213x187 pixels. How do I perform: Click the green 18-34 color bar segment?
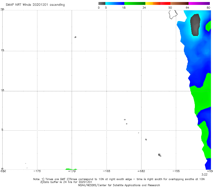click(x=135, y=3)
